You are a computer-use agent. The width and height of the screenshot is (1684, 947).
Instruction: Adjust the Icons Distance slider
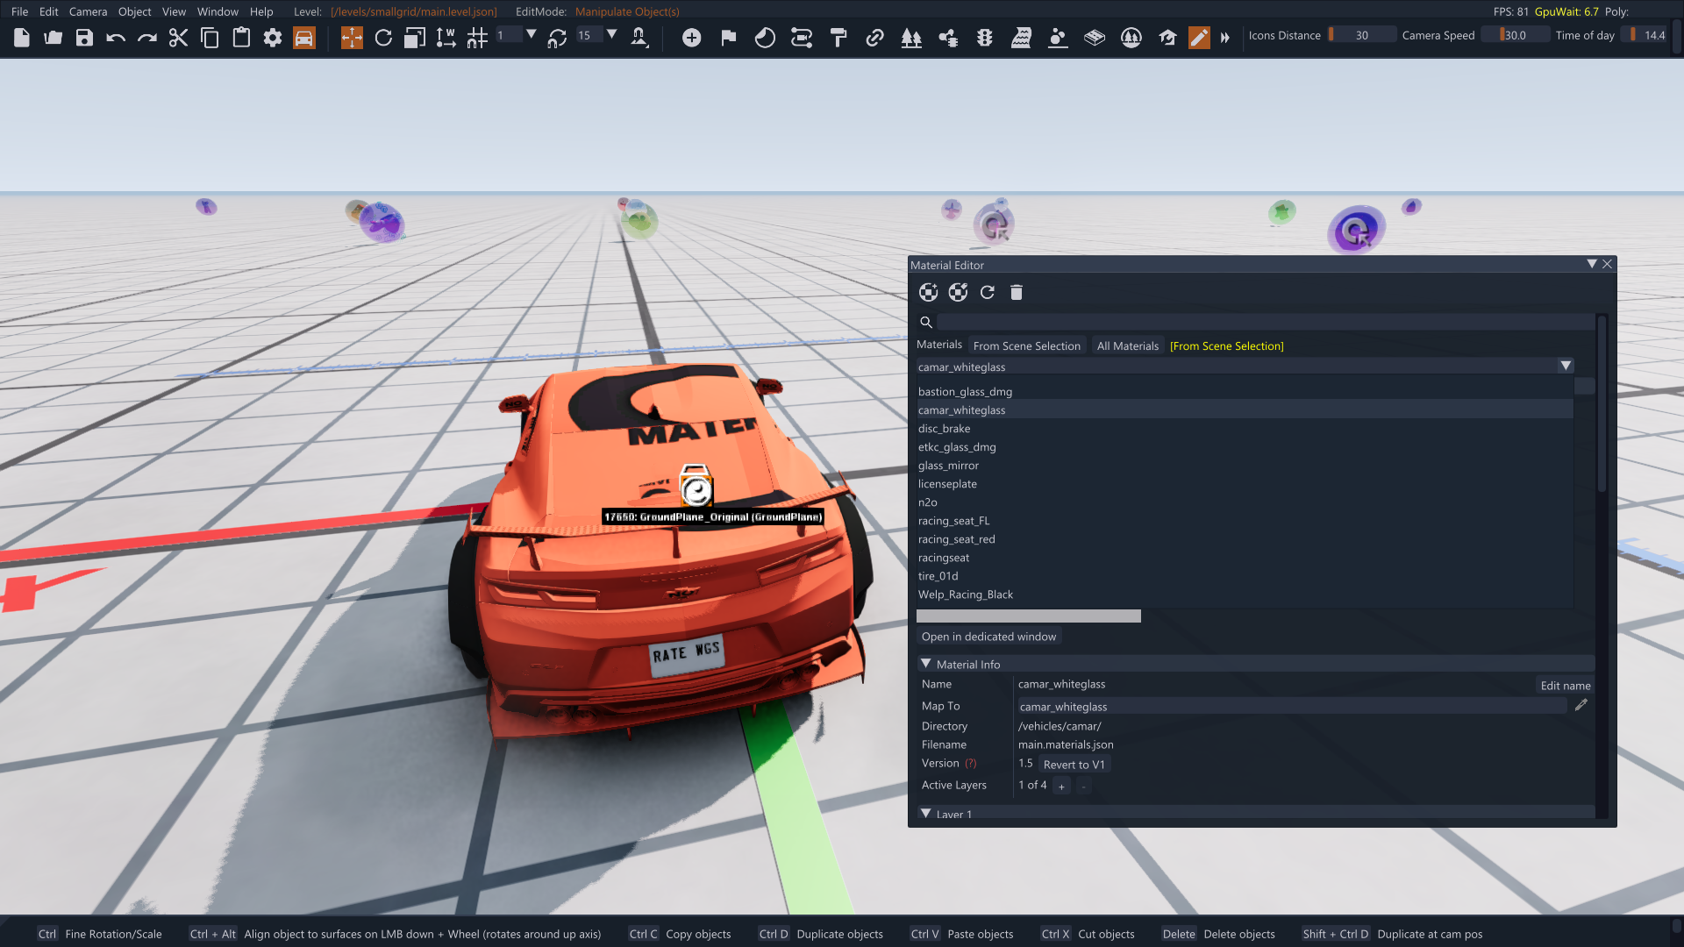[x=1360, y=35]
